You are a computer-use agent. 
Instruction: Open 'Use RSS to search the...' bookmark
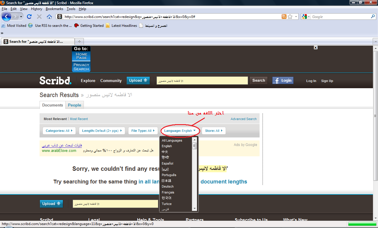[x=50, y=26]
